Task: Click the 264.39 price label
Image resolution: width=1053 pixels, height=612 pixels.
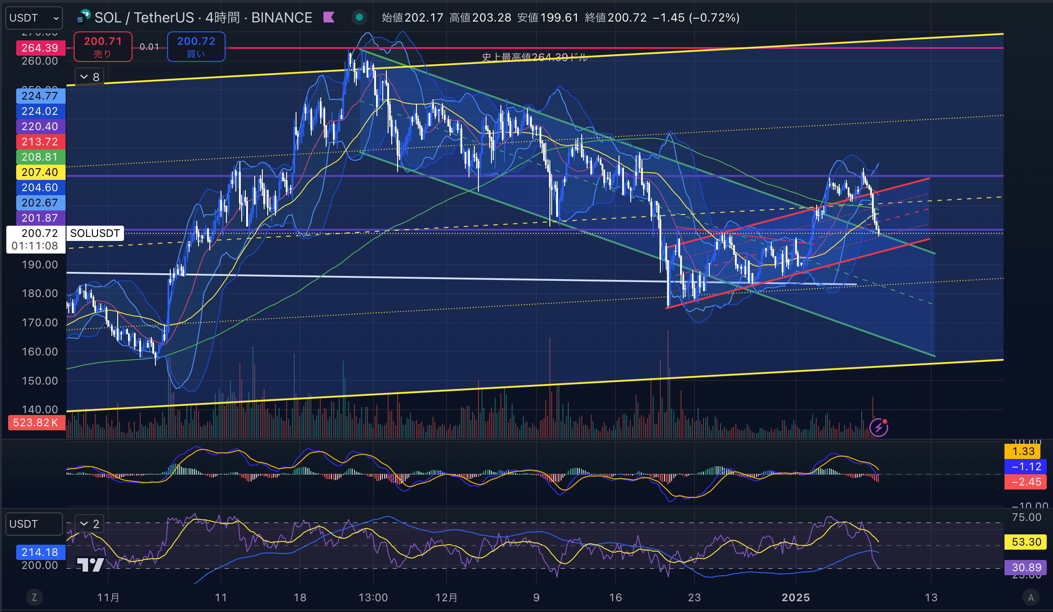Action: click(40, 48)
